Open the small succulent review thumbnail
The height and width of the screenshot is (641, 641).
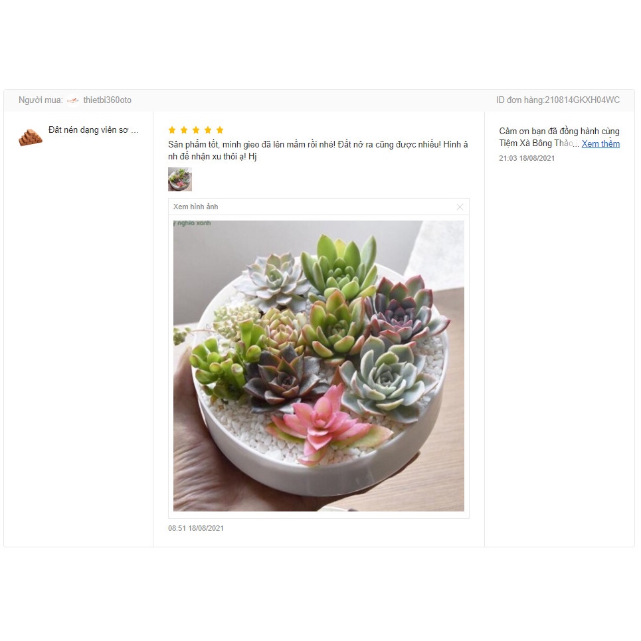point(180,179)
